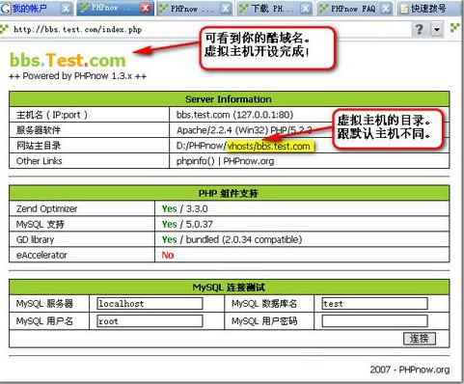Close the active PHPnow tab with red X

point(146,8)
